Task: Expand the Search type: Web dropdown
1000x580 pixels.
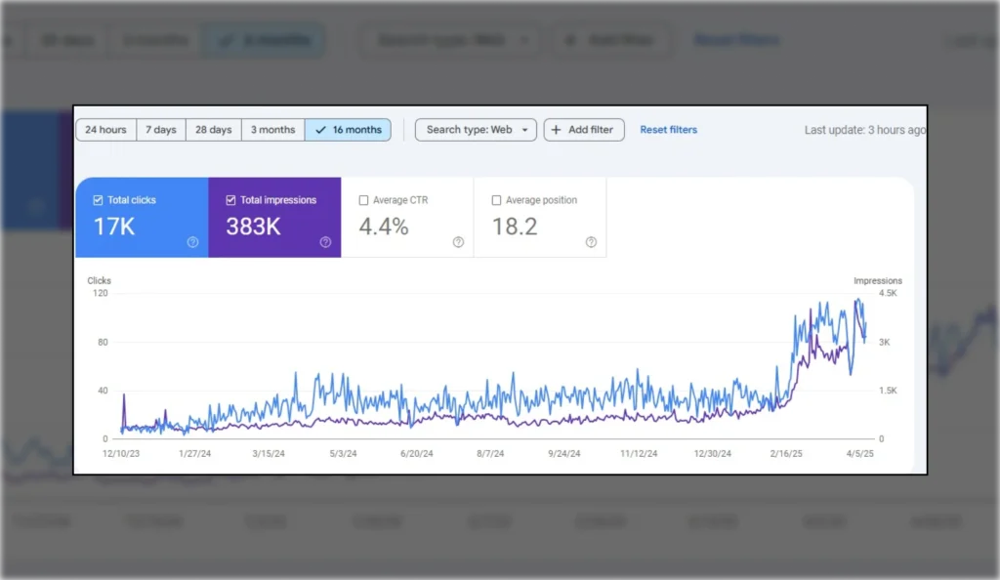Action: pos(476,130)
